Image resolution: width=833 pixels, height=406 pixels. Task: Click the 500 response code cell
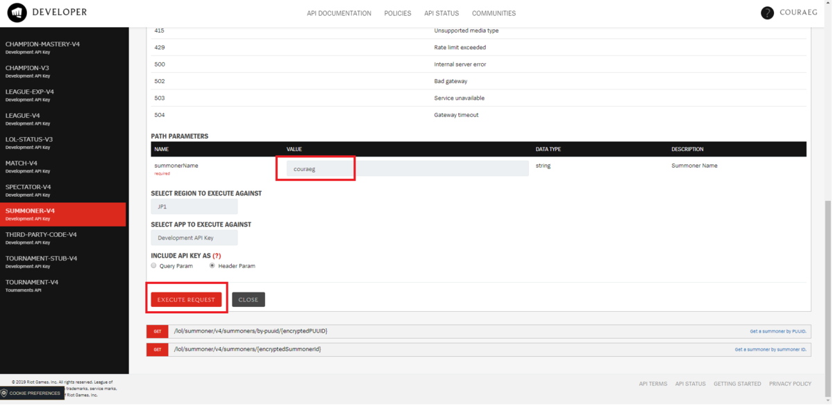click(160, 64)
